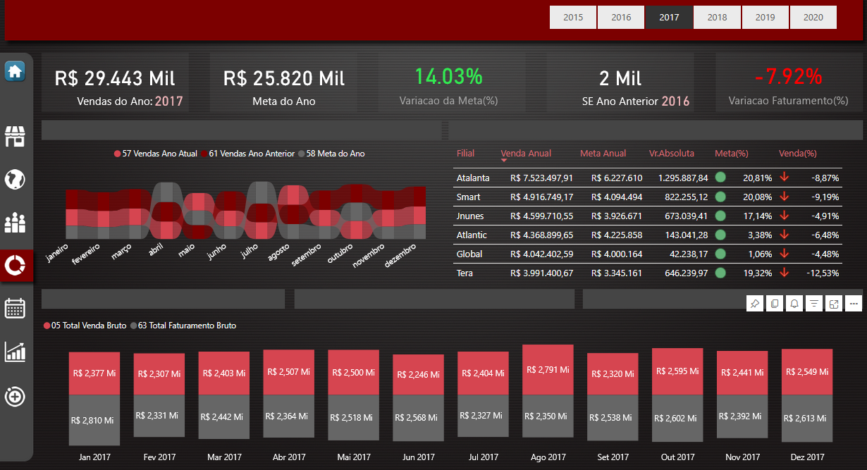Image resolution: width=867 pixels, height=470 pixels.
Task: Pin the visual with pushpin icon
Action: [x=755, y=304]
